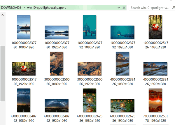The image size is (175, 125).
Task: Click filename 600000000248792_1920x1080
Action: point(57,118)
